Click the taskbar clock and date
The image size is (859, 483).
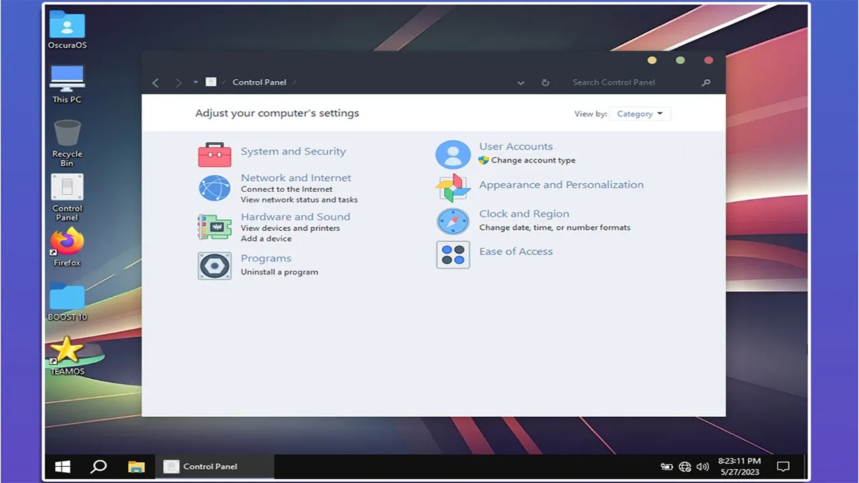pyautogui.click(x=740, y=466)
